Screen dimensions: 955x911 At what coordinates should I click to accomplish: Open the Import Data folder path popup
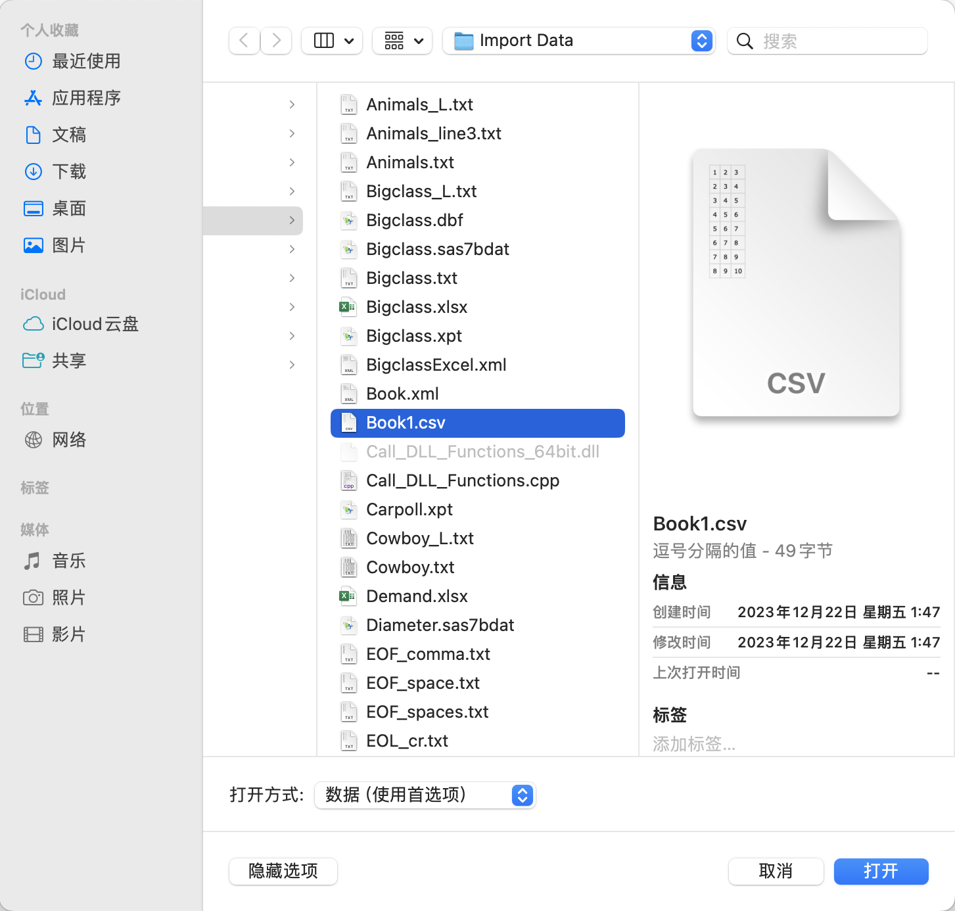pyautogui.click(x=578, y=41)
